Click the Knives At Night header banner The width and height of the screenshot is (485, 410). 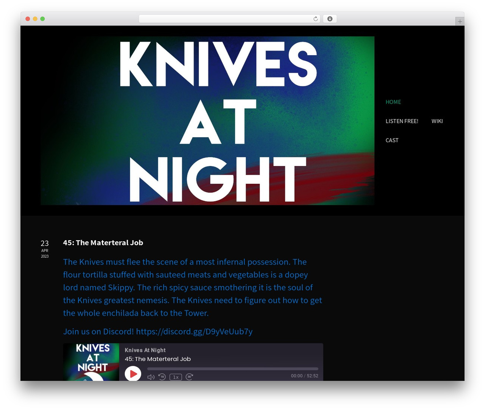click(207, 121)
